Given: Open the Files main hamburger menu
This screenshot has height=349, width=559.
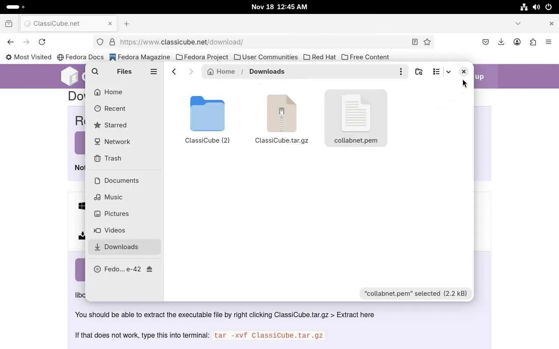Looking at the screenshot, I should pos(154,72).
